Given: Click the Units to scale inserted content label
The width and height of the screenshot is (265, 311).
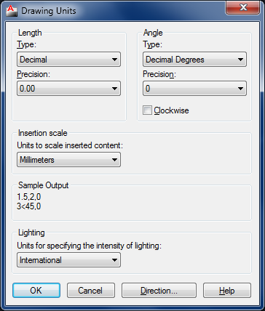Looking at the screenshot, I should (70, 145).
